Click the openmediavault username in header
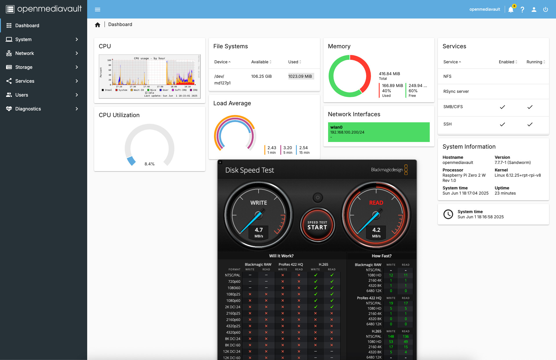Image resolution: width=556 pixels, height=360 pixels. (x=485, y=10)
